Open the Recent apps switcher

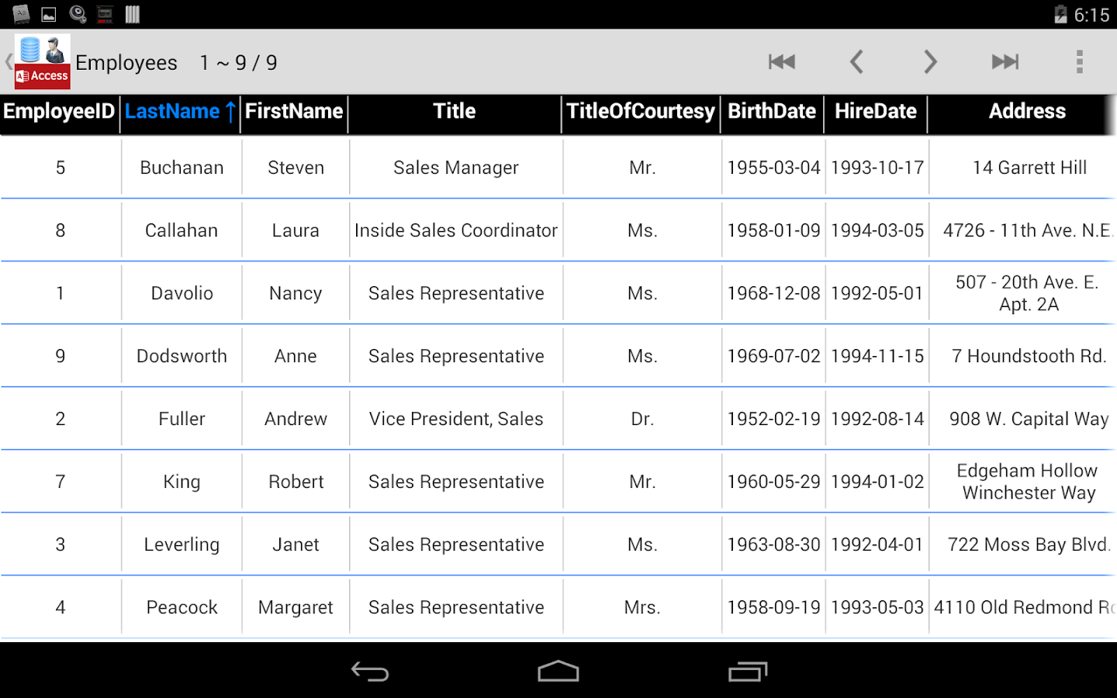pos(747,670)
